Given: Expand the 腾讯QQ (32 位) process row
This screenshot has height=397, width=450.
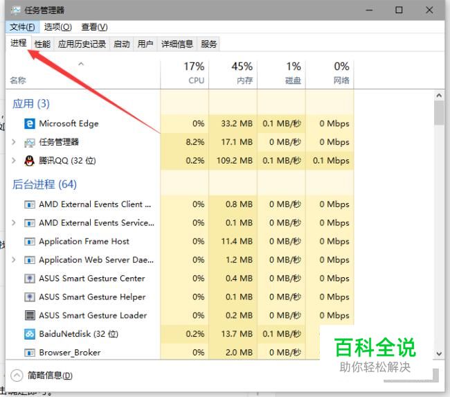Looking at the screenshot, I should tap(13, 160).
